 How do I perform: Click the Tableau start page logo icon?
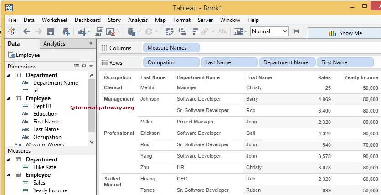12,31
